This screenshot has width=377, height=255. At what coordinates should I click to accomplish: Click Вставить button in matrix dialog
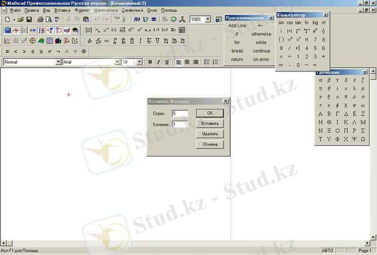[x=210, y=123]
